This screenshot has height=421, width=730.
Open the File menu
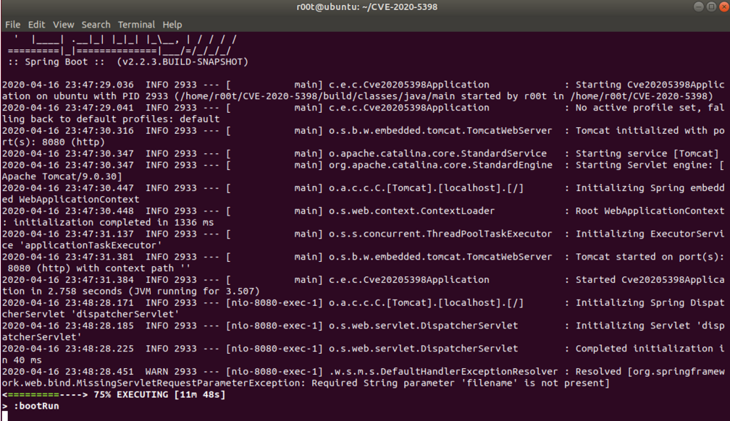(12, 25)
